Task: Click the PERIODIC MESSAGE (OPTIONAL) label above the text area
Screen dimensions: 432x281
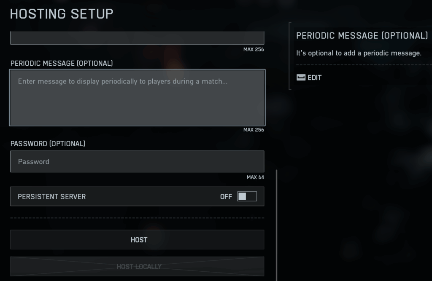Action: click(x=62, y=63)
